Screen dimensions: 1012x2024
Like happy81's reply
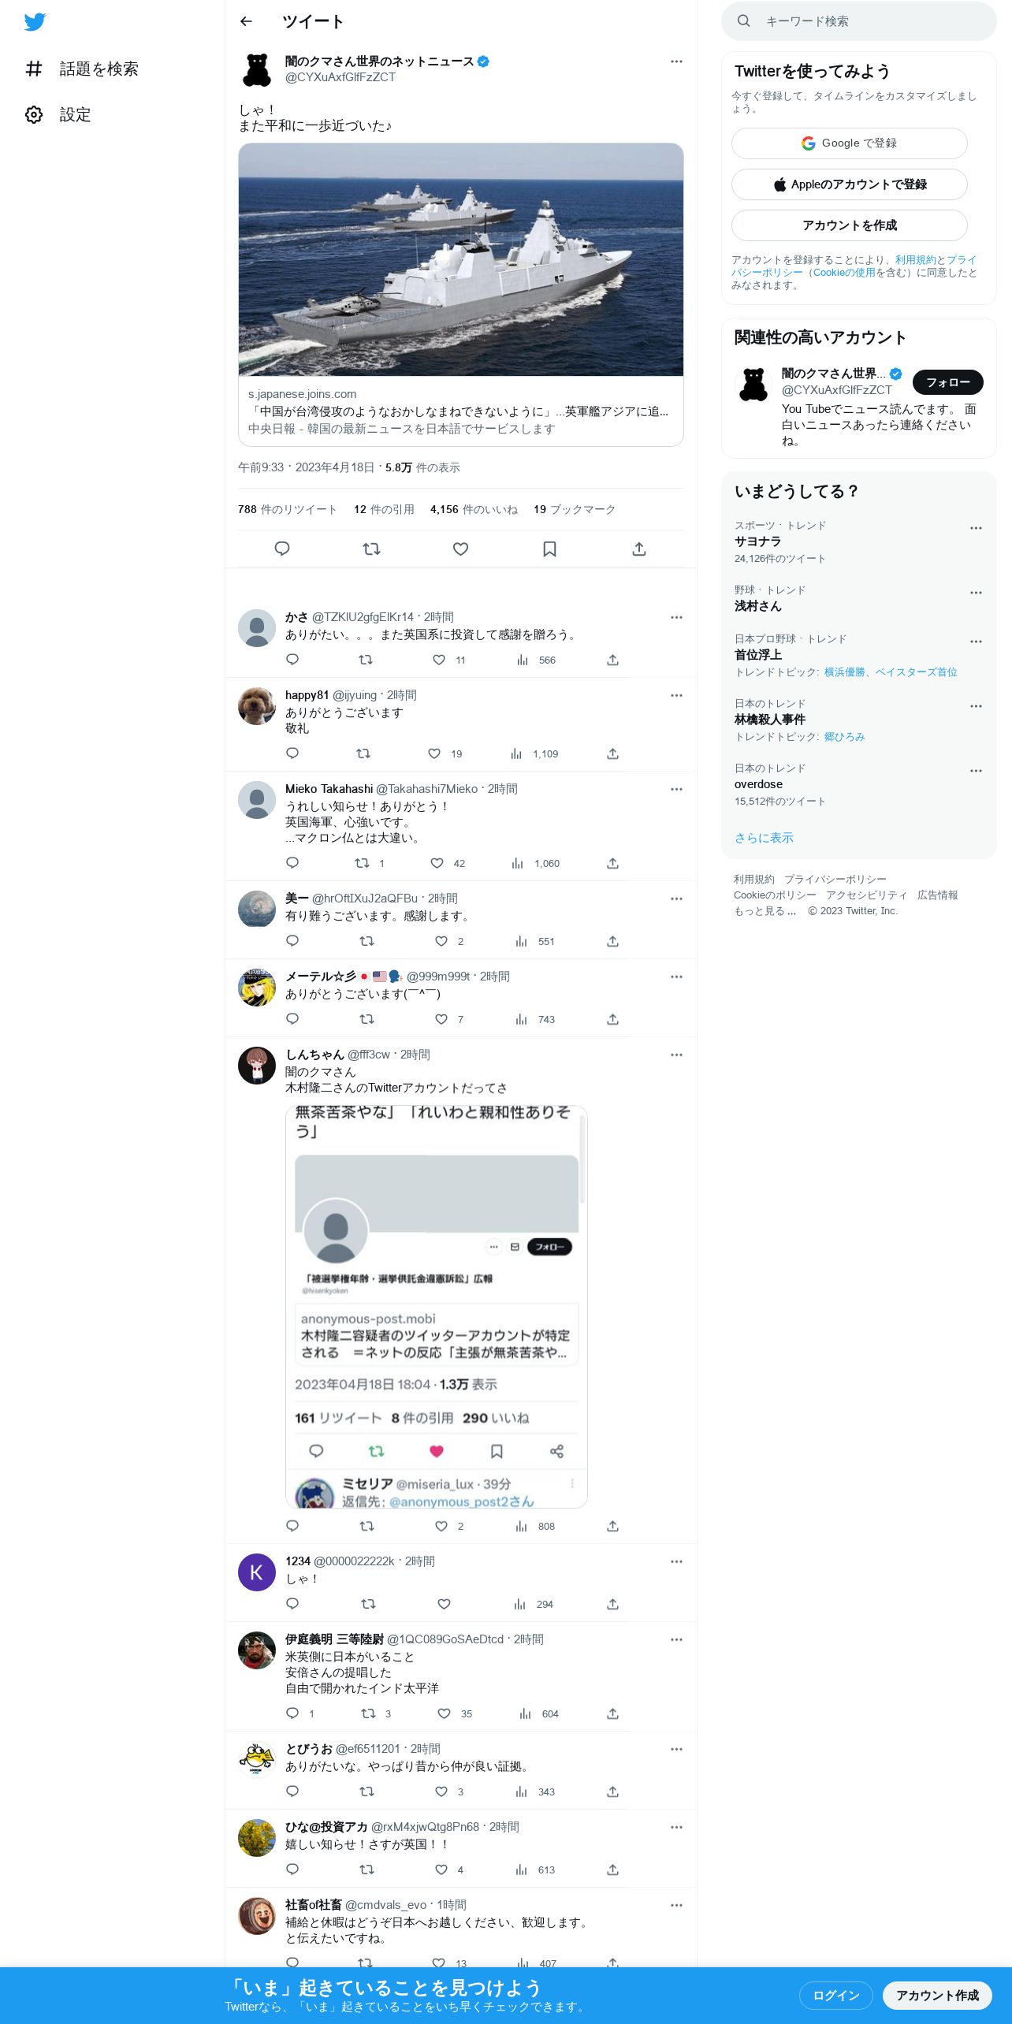(434, 753)
